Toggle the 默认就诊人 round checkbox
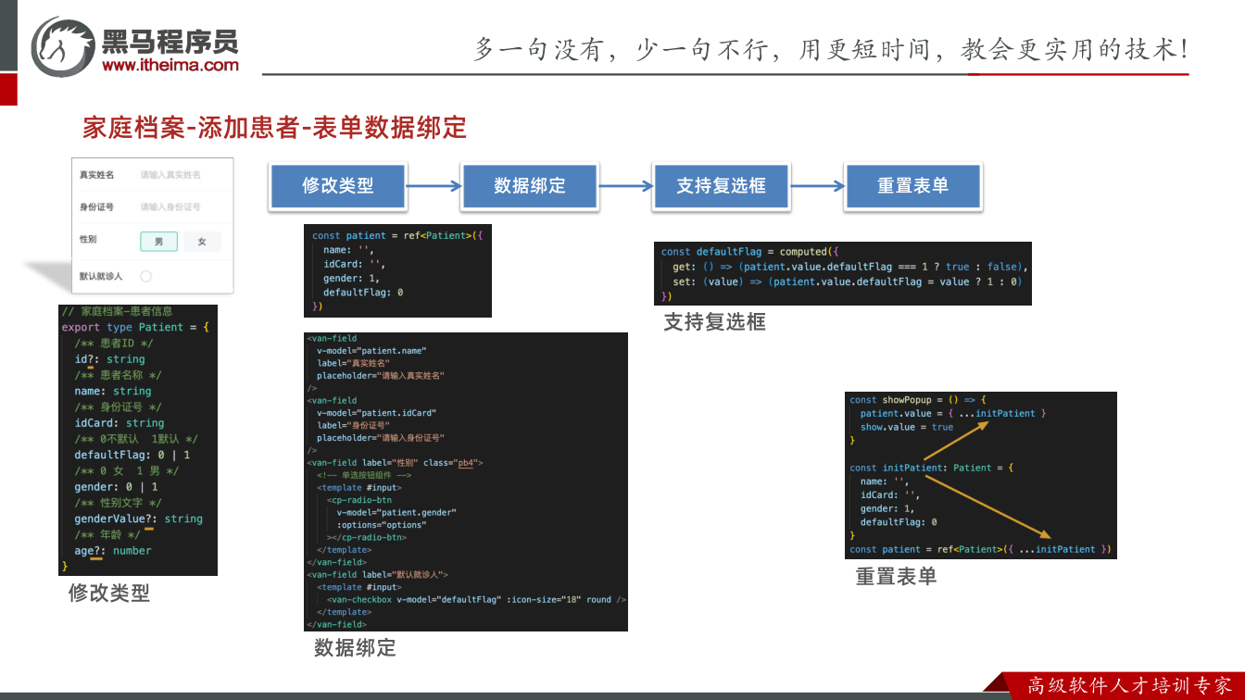Viewport: 1245px width, 700px height. coord(146,276)
